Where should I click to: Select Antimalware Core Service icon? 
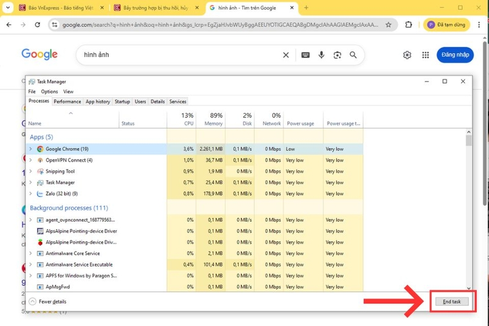(40, 253)
